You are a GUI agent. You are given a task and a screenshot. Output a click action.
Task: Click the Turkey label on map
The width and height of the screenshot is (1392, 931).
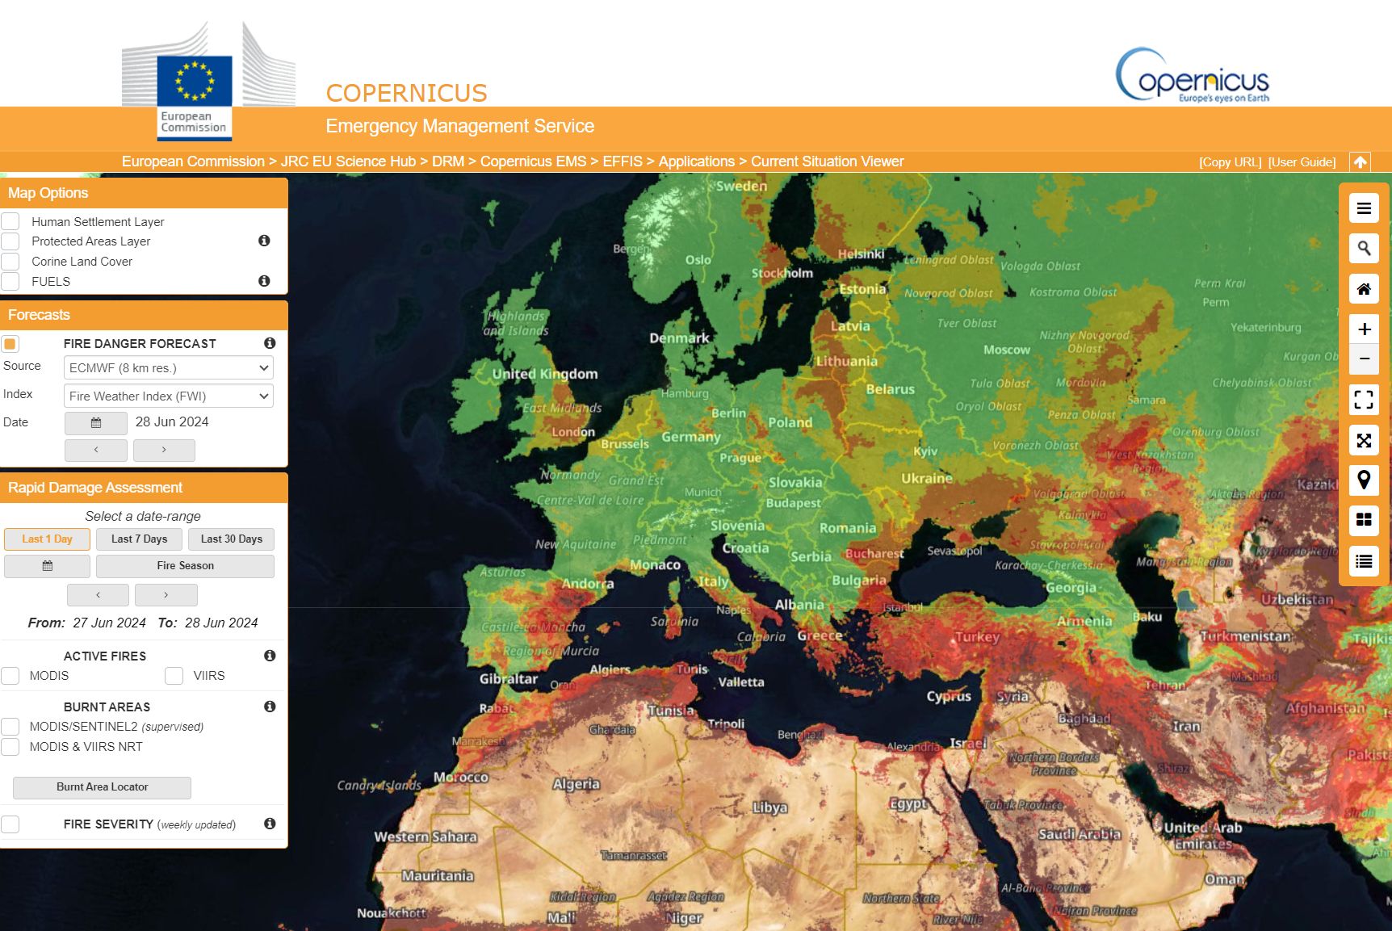pos(977,636)
